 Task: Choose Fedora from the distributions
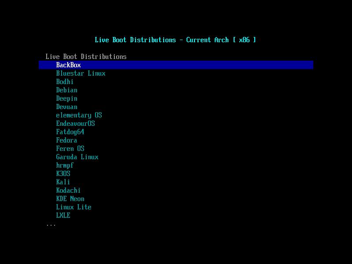[x=66, y=140]
